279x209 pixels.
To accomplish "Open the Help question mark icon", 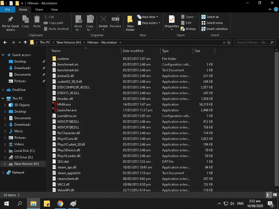I will [x=276, y=10].
